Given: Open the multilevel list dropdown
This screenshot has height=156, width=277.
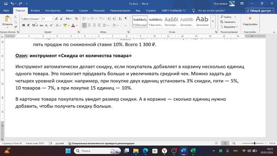Looking at the screenshot, I should [x=104, y=19].
